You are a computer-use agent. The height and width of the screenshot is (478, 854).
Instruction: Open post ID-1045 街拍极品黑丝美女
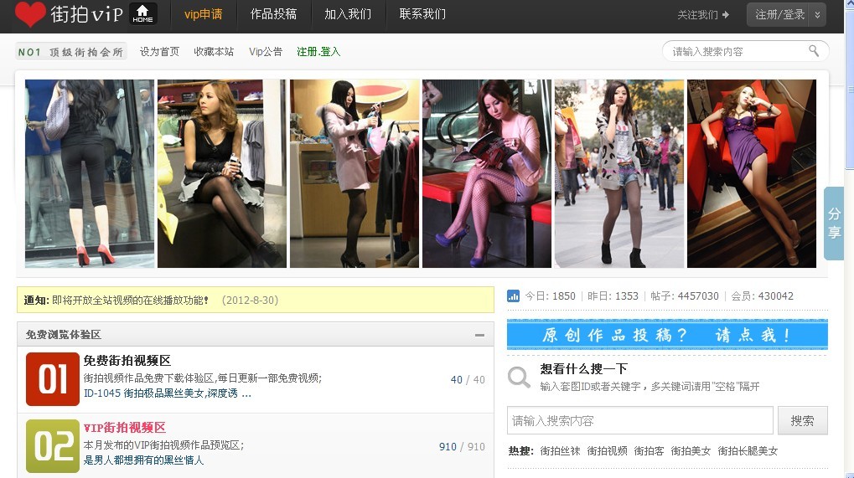168,393
